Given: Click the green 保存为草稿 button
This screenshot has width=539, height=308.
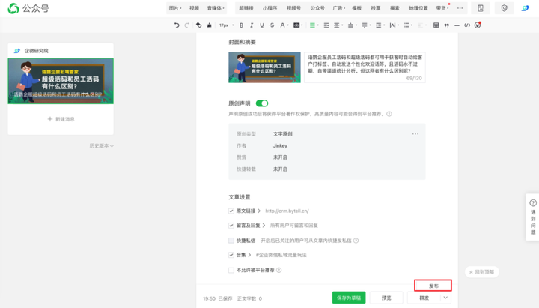Looking at the screenshot, I should (348, 298).
